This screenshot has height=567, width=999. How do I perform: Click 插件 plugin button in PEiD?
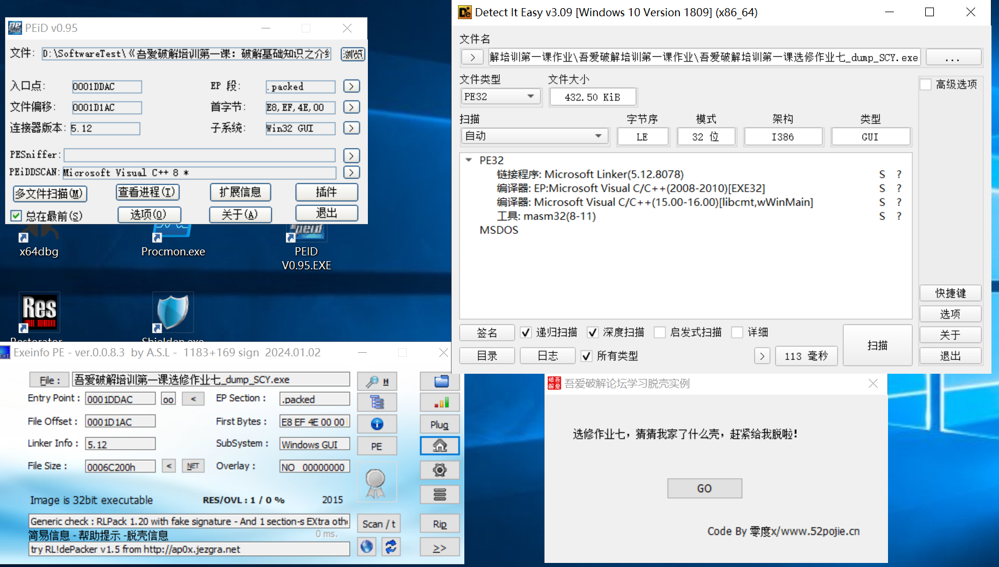point(327,192)
